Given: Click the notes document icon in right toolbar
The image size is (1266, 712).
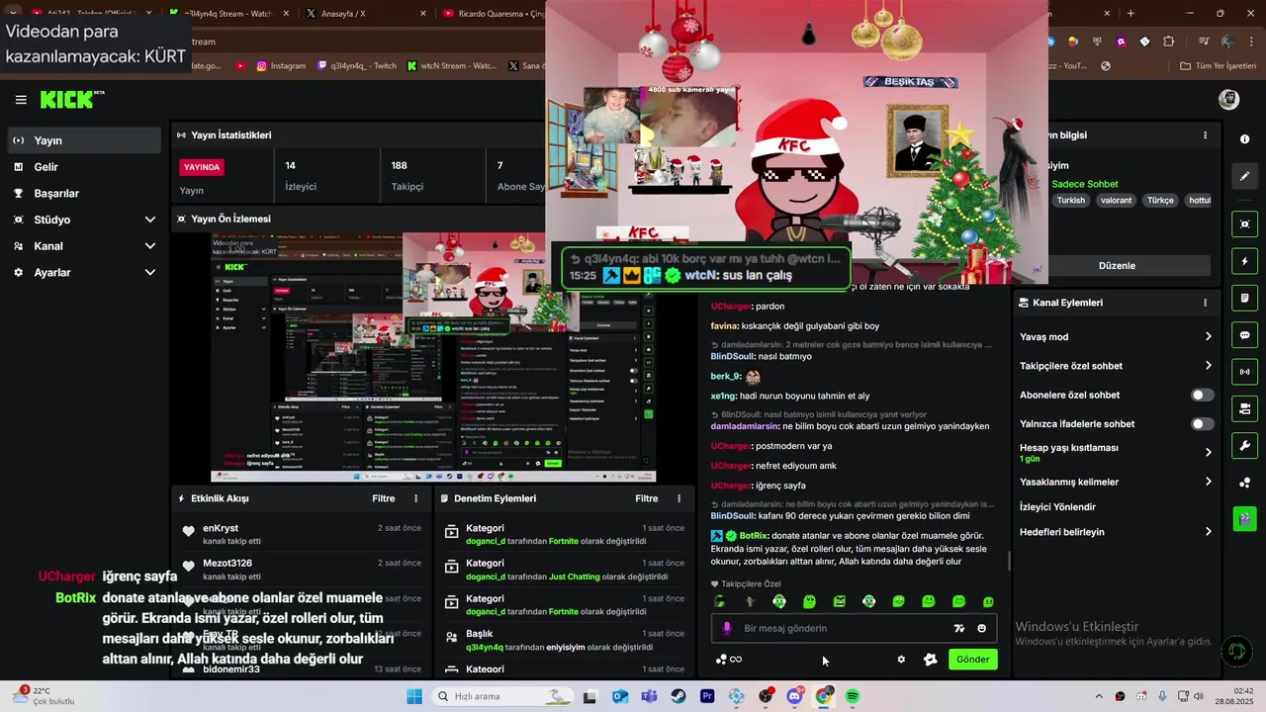Looking at the screenshot, I should click(1244, 299).
